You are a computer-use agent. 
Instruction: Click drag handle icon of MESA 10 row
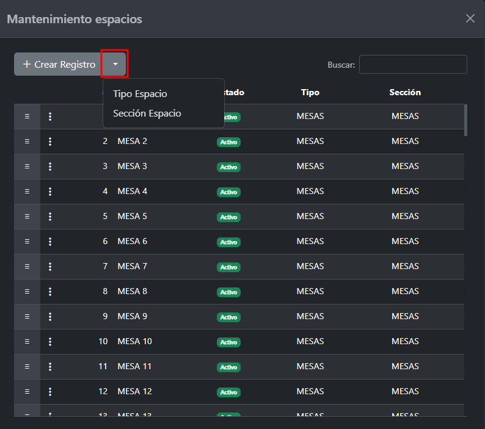pos(27,342)
